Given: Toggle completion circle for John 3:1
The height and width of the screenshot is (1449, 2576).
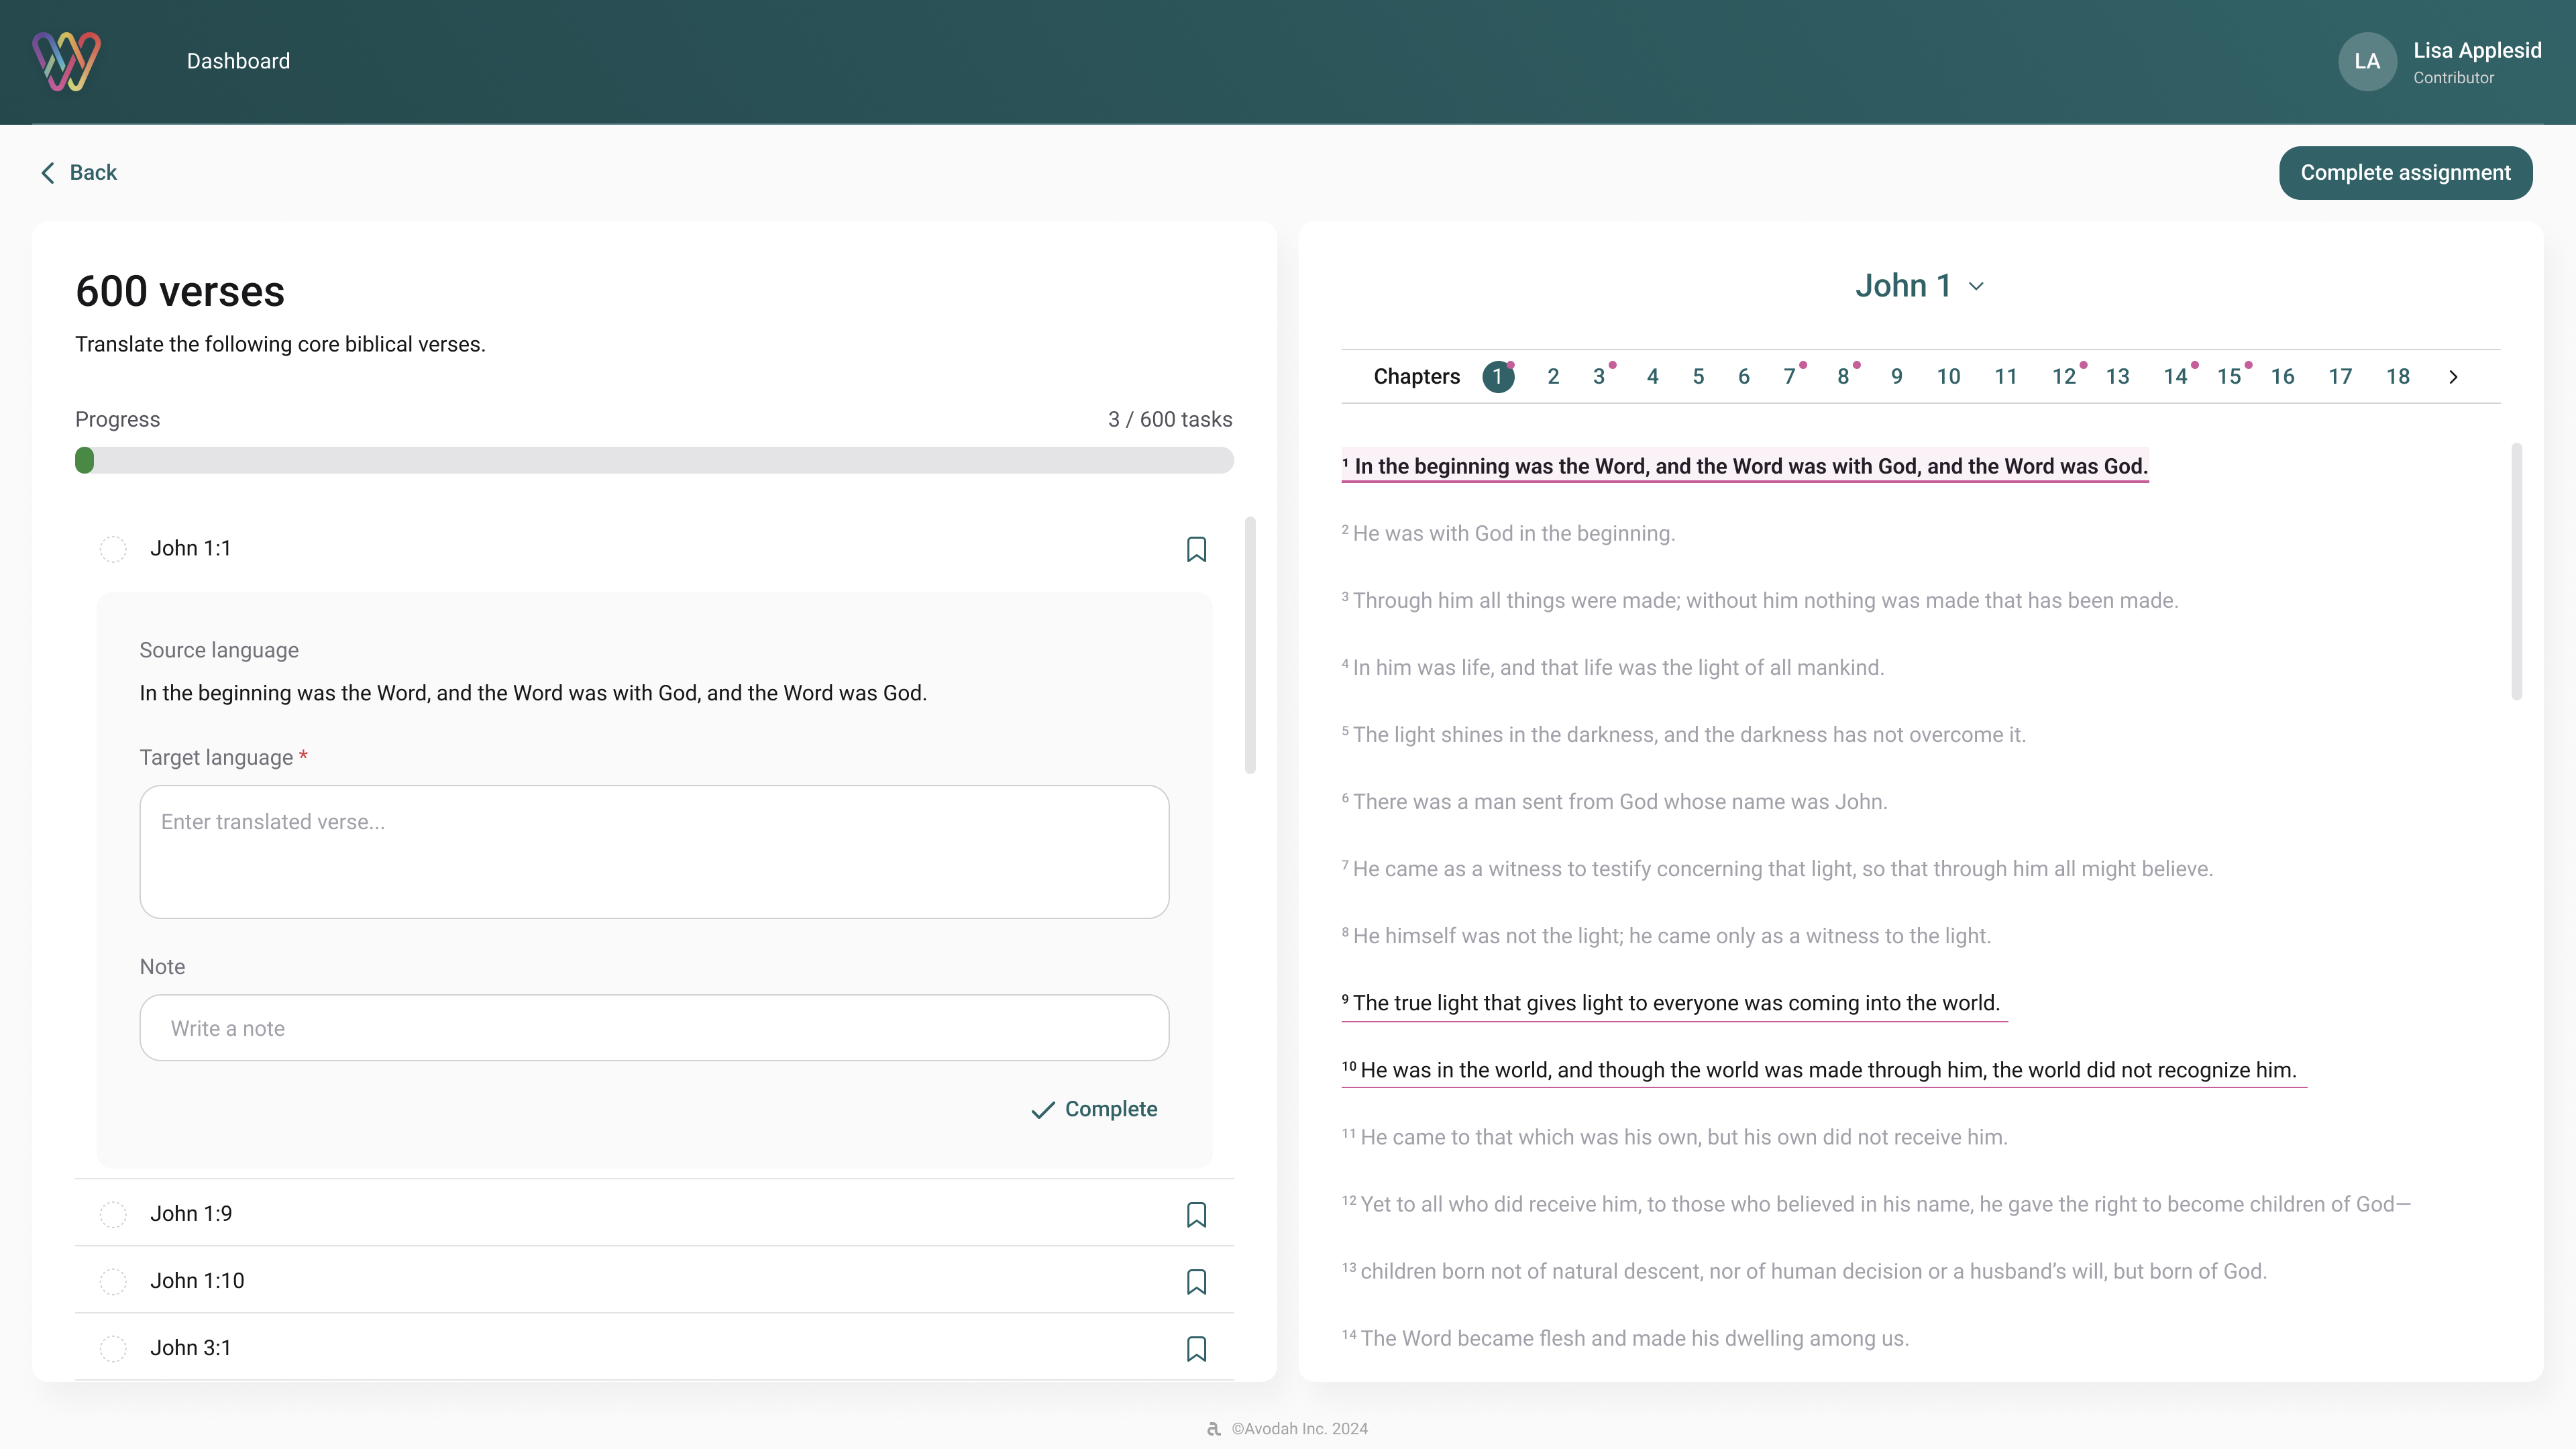Looking at the screenshot, I should [113, 1348].
